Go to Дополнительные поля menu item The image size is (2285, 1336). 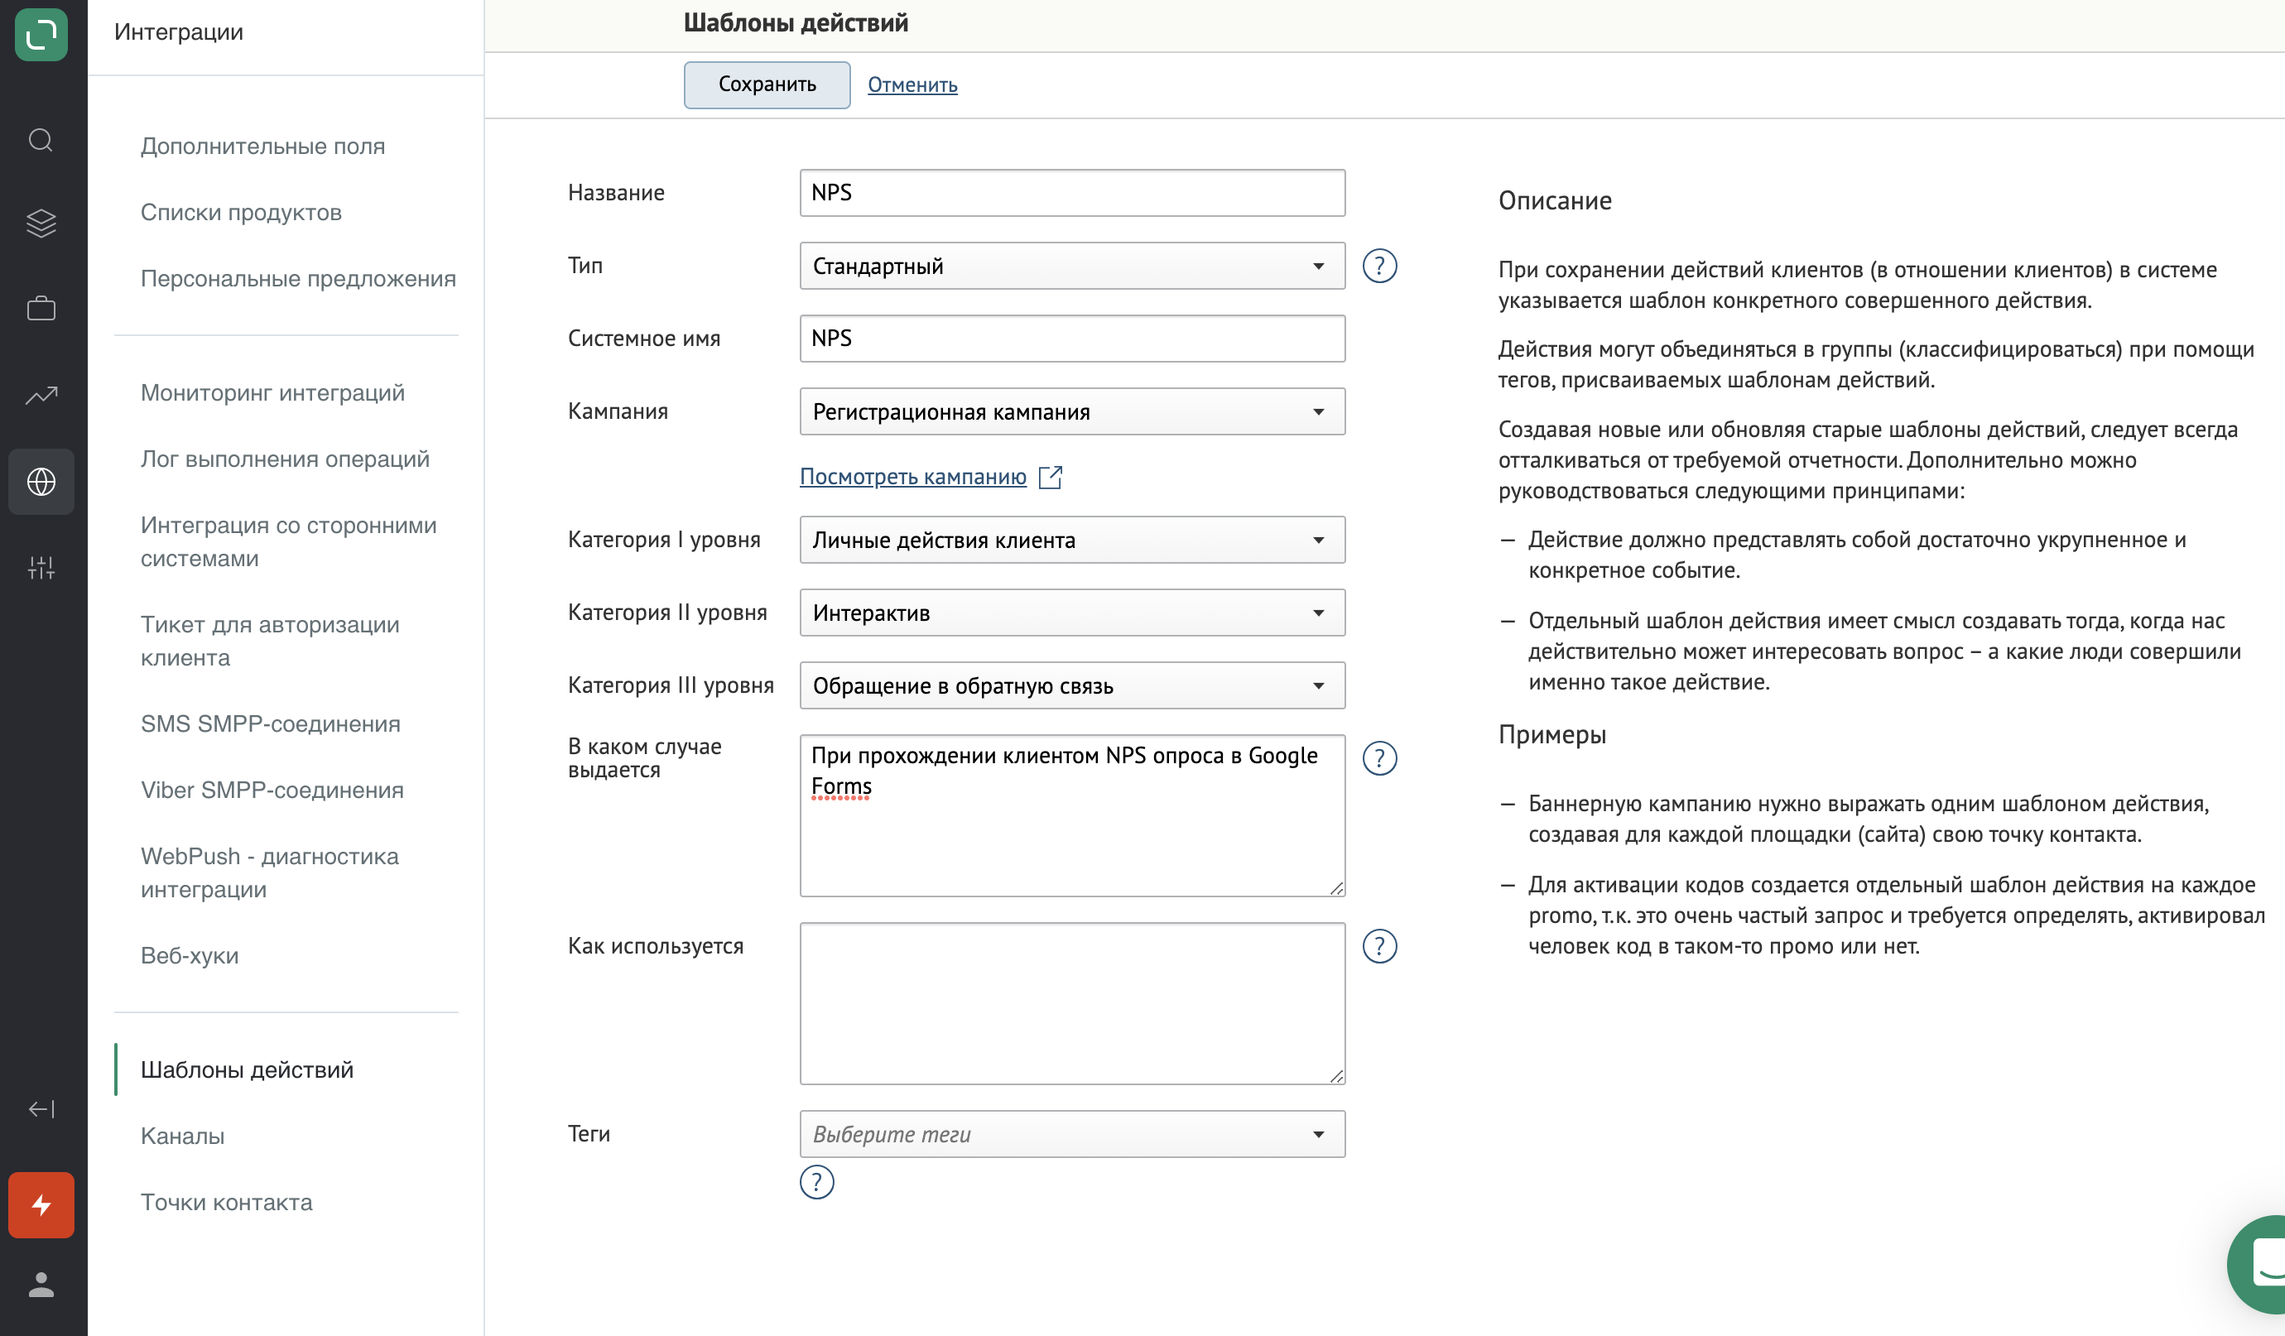(x=263, y=147)
